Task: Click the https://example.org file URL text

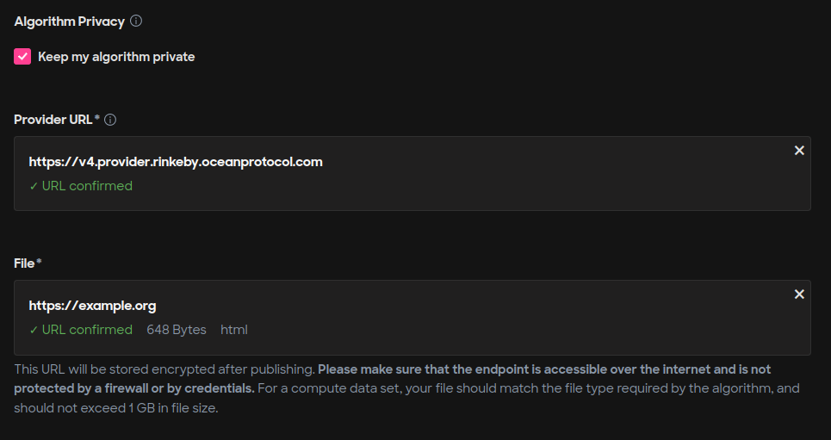Action: coord(92,306)
